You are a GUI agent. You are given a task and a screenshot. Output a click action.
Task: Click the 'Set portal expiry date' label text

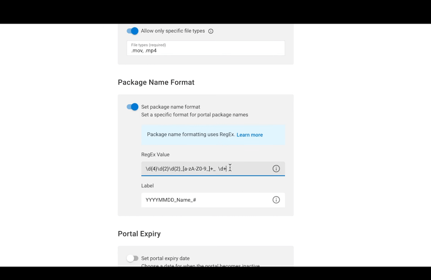click(165, 258)
